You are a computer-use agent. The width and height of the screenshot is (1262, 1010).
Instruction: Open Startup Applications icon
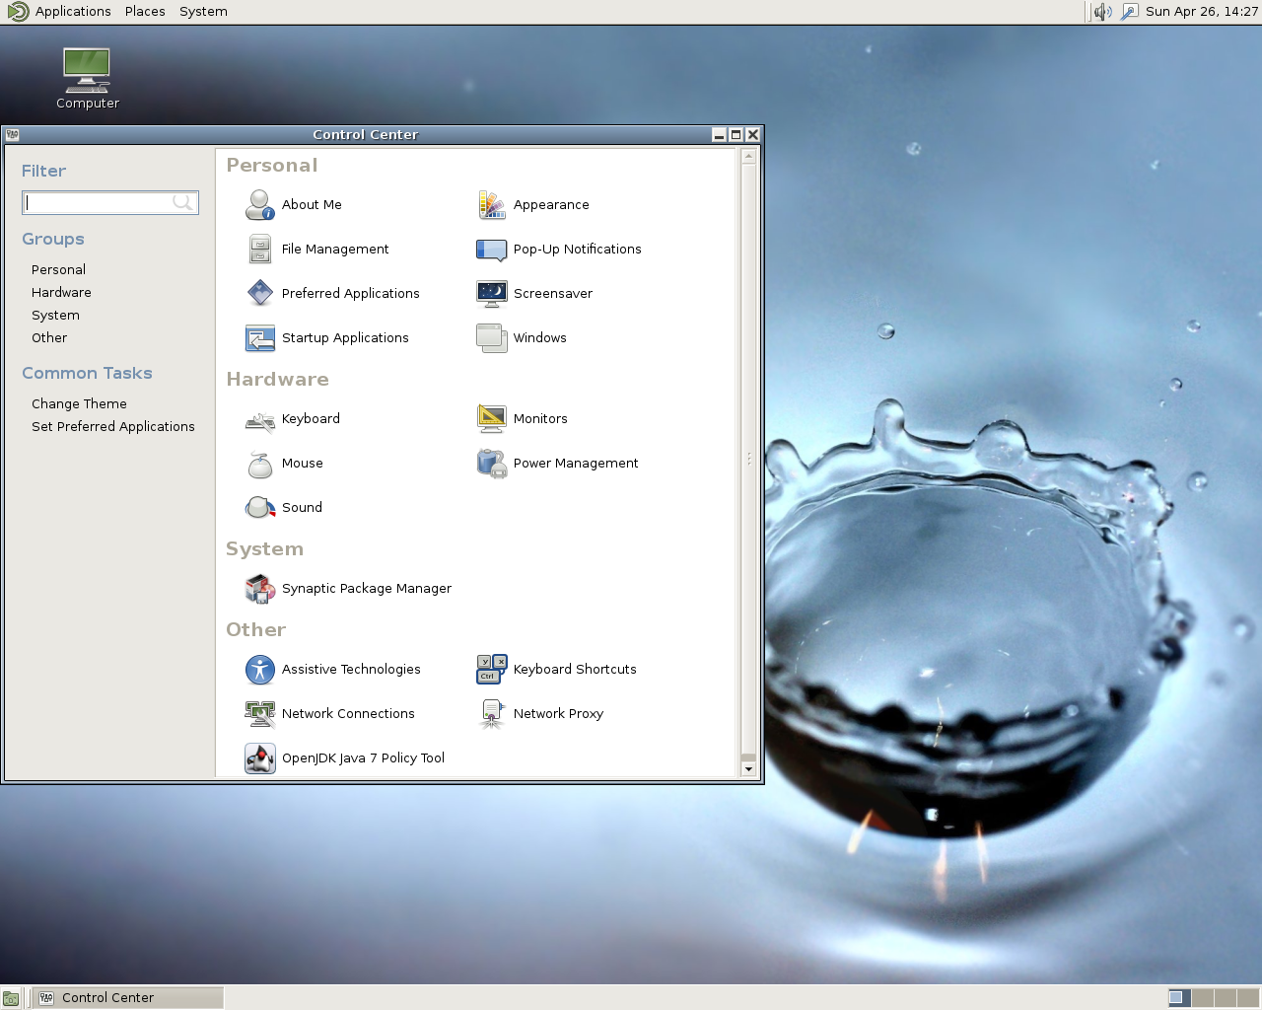click(x=260, y=337)
